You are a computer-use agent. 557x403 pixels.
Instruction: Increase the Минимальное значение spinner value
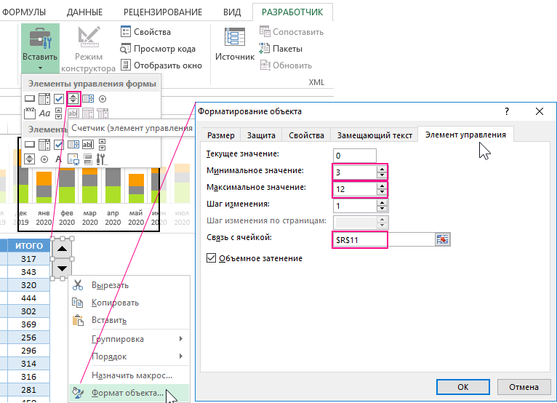tap(382, 168)
